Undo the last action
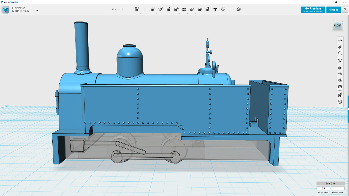This screenshot has width=349, height=196. tap(114, 9)
